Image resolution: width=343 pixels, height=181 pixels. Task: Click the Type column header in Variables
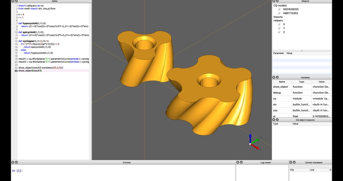click(301, 82)
